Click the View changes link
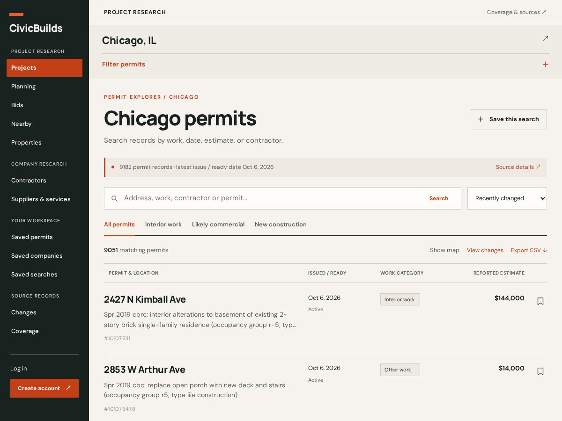The image size is (562, 421). pyautogui.click(x=485, y=250)
